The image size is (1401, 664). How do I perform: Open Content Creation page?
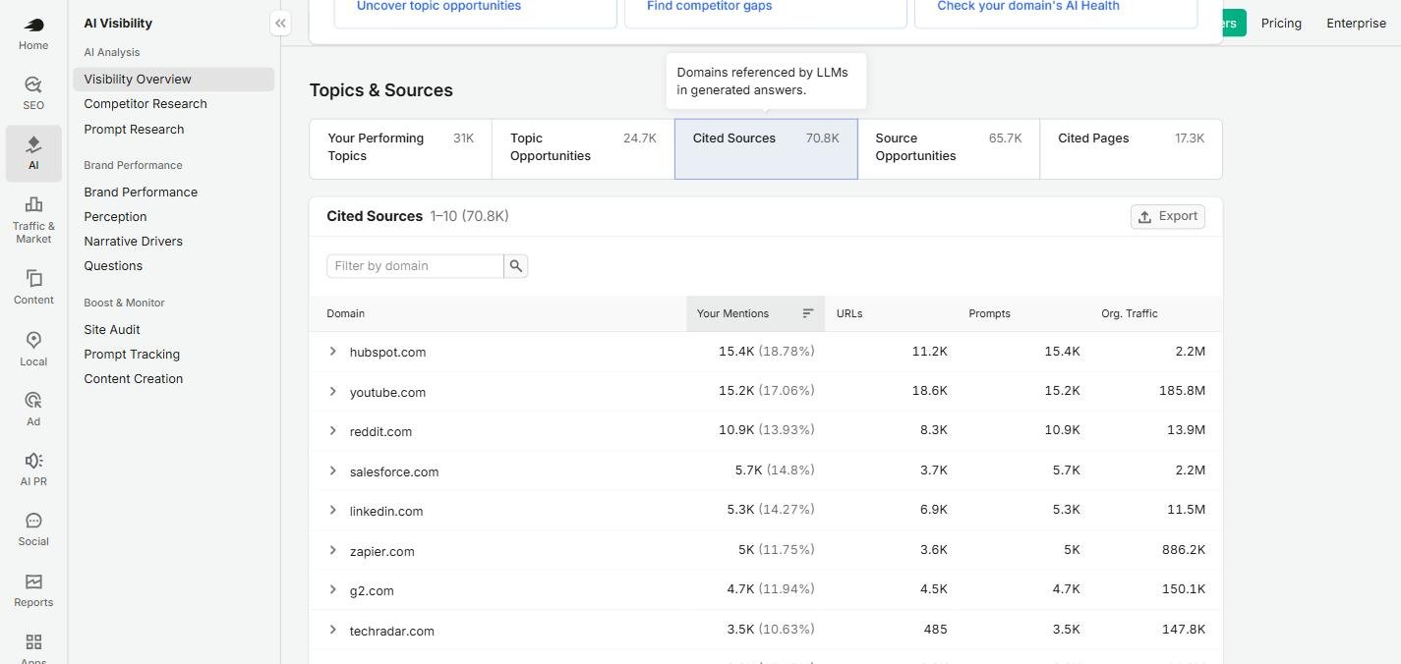[133, 379]
